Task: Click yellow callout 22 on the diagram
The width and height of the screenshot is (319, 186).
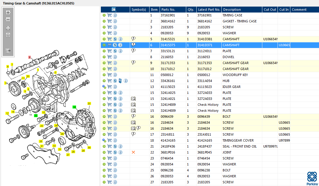Action: pos(89,103)
